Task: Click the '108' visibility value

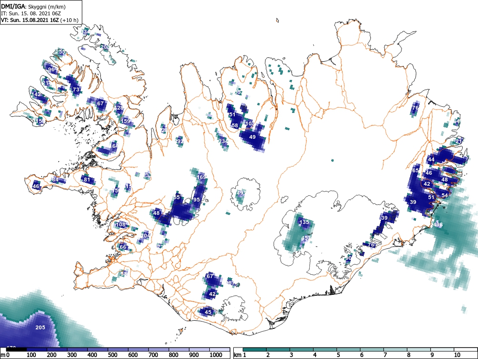Action: point(121,225)
